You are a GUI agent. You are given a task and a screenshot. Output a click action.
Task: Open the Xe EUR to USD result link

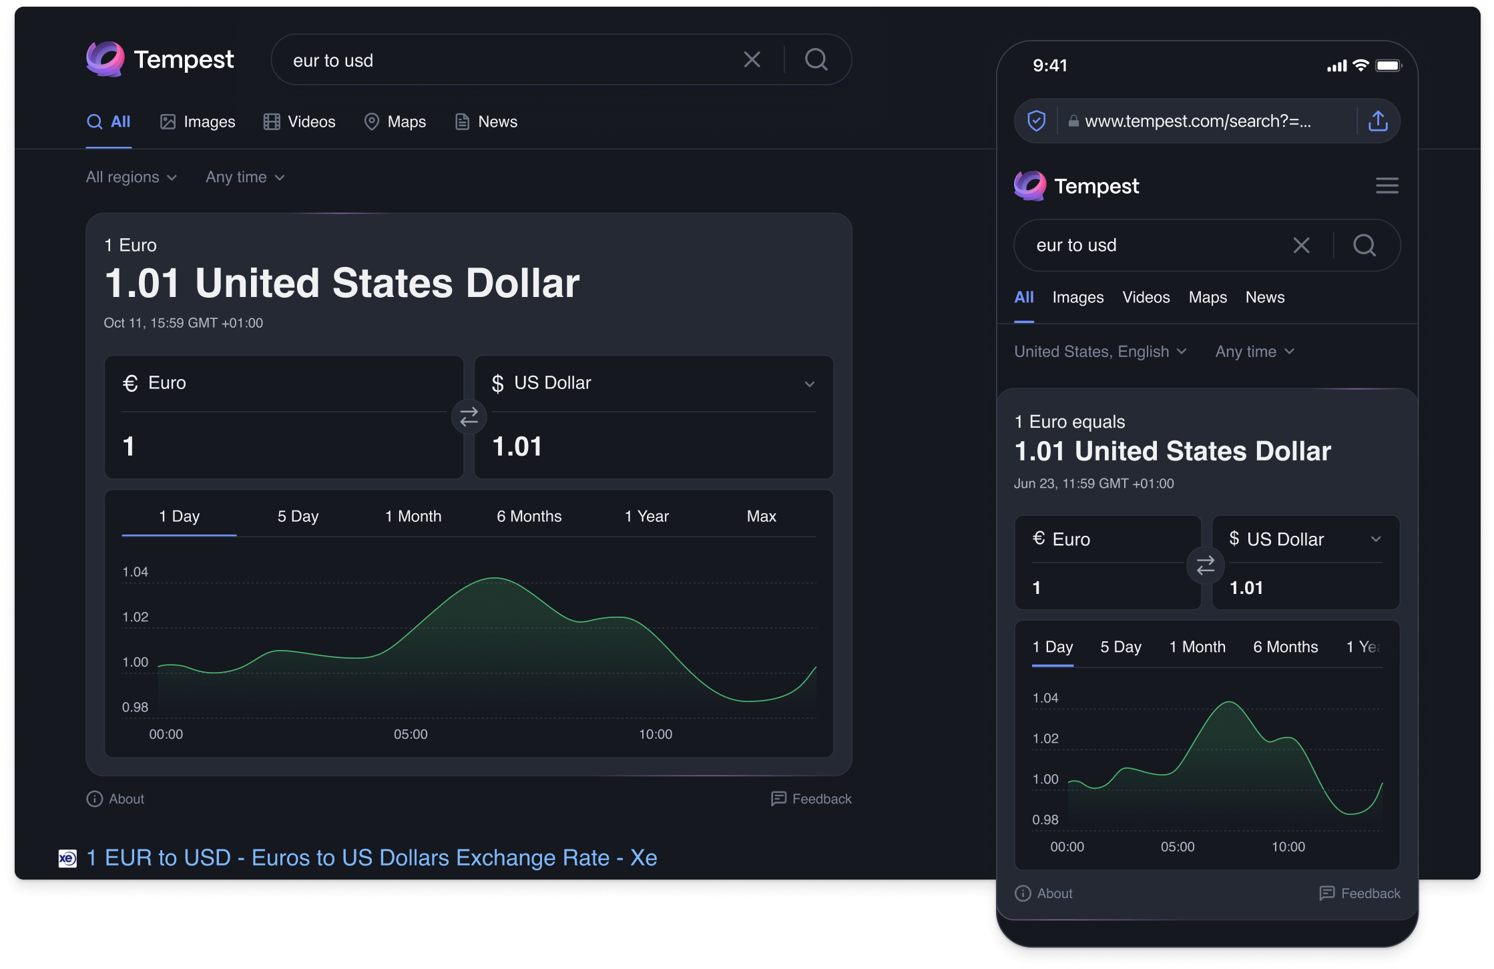coord(372,858)
